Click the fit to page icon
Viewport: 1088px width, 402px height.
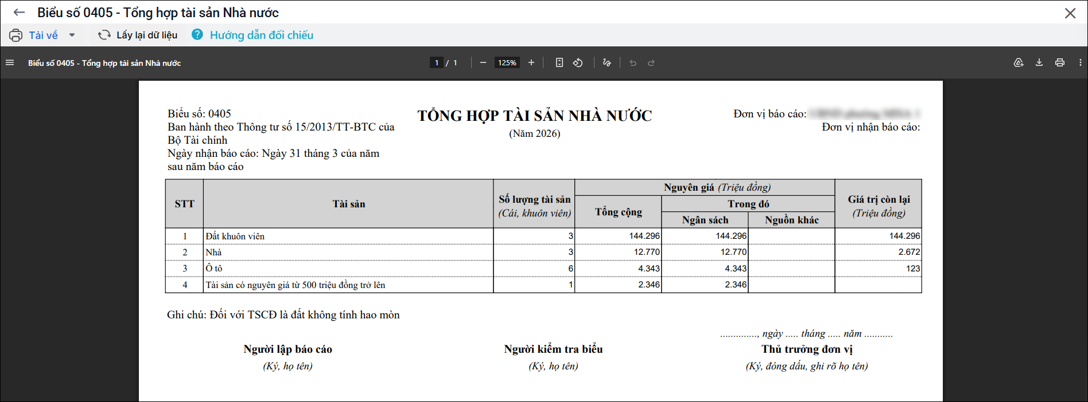pyautogui.click(x=559, y=63)
